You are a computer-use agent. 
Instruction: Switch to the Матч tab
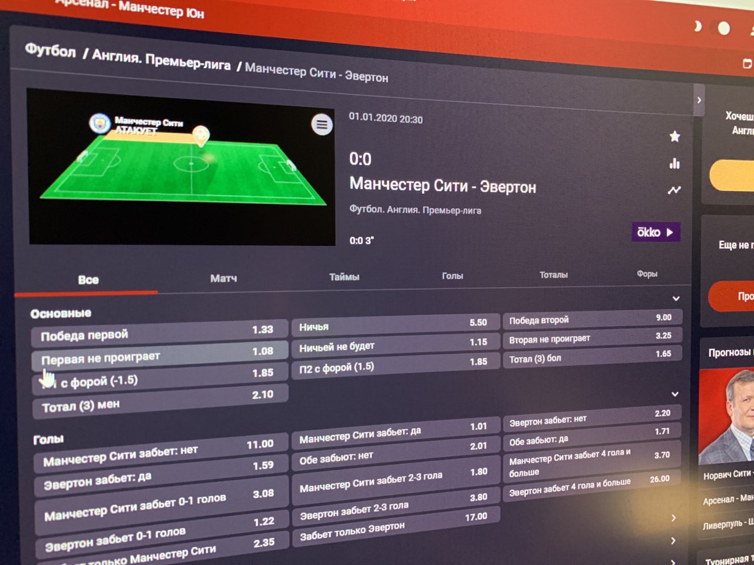point(224,278)
